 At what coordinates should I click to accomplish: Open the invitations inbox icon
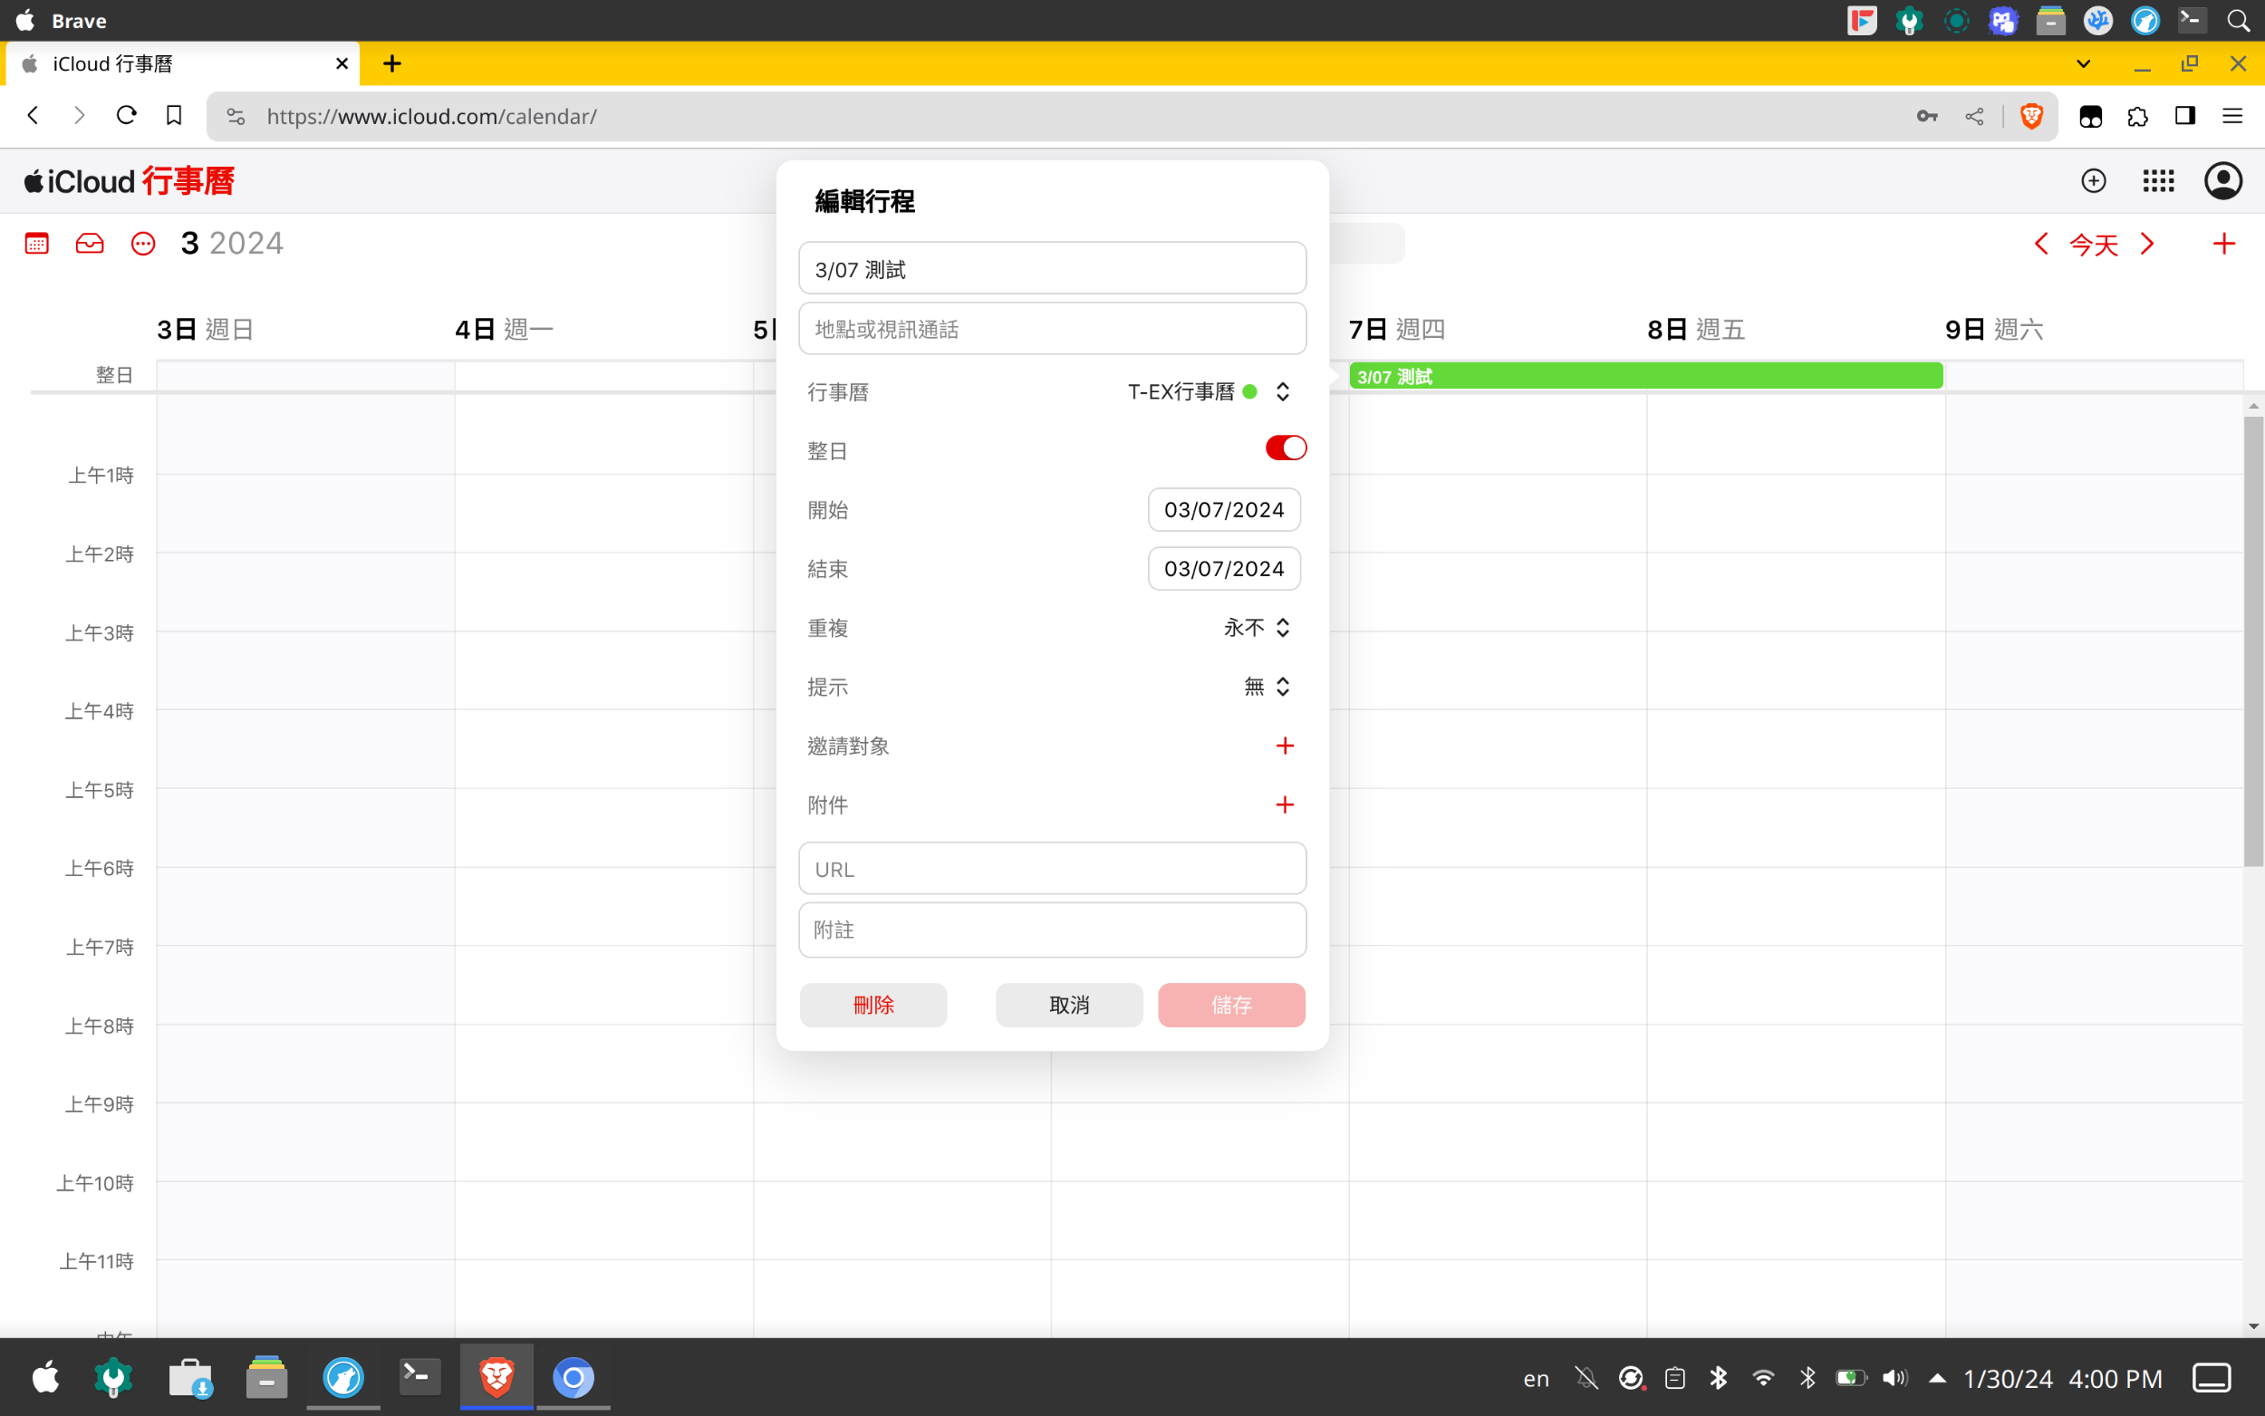pos(89,243)
